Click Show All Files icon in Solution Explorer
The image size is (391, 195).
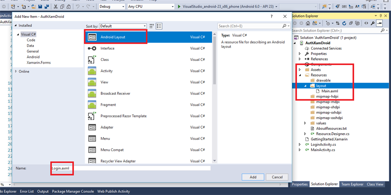coord(357,23)
